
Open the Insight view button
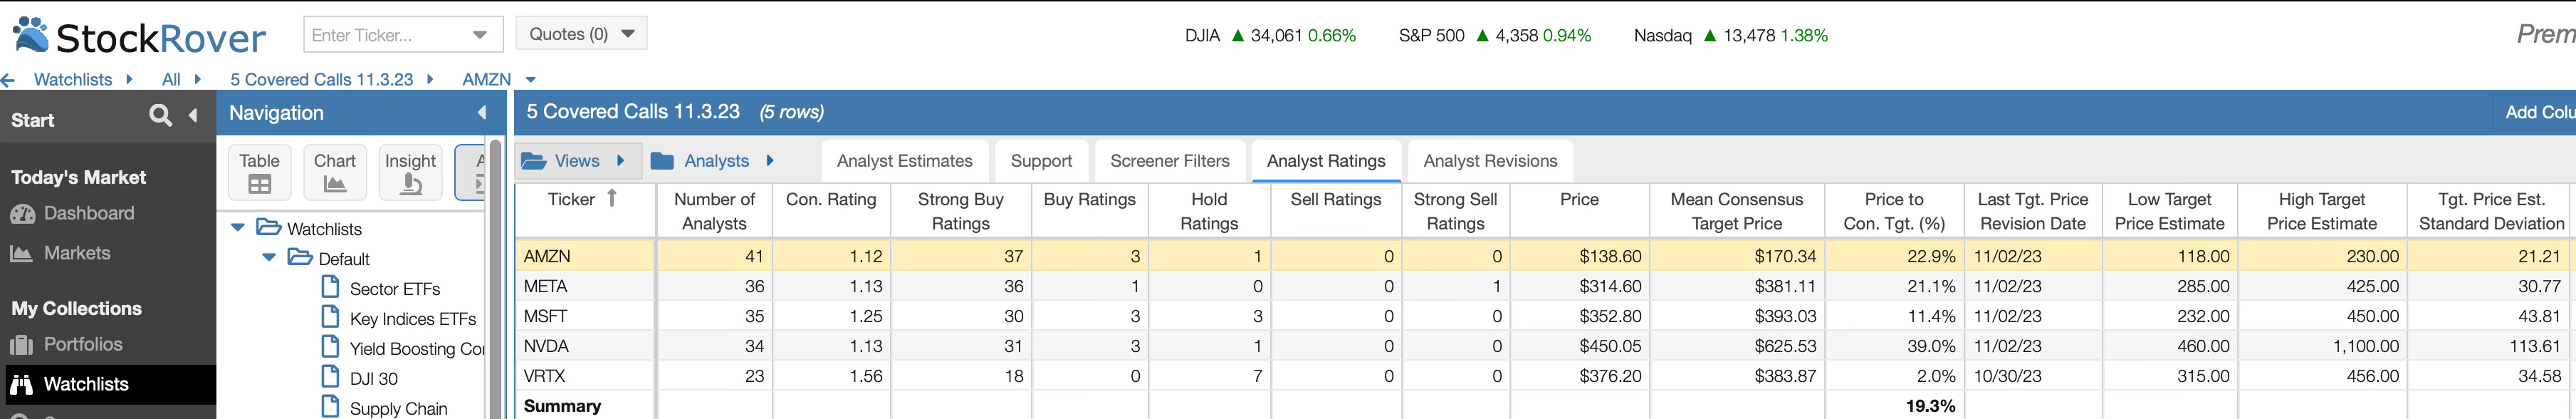tap(410, 172)
